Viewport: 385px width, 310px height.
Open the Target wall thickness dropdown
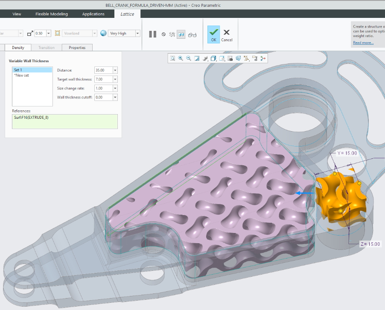coord(115,79)
